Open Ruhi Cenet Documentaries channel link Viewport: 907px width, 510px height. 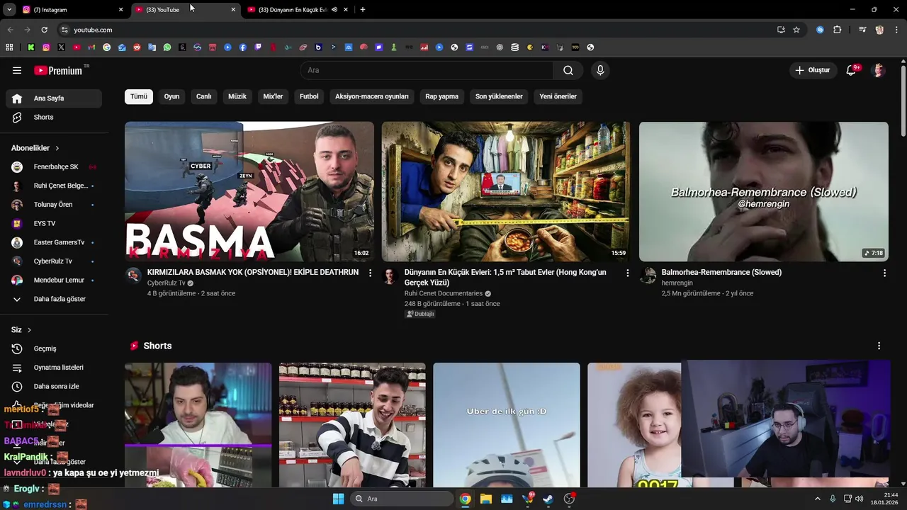444,293
